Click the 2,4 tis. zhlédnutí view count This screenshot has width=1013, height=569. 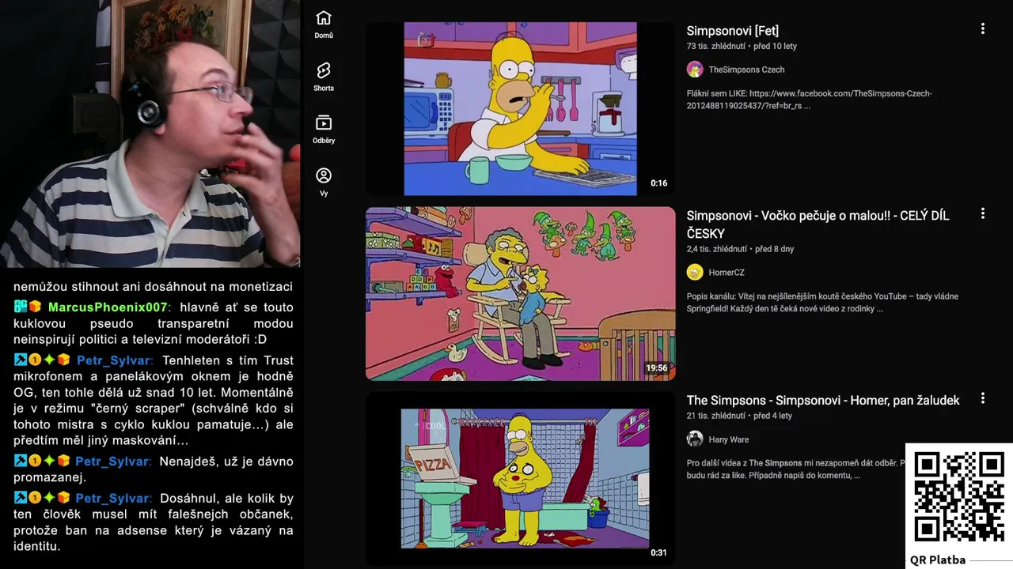tap(717, 249)
